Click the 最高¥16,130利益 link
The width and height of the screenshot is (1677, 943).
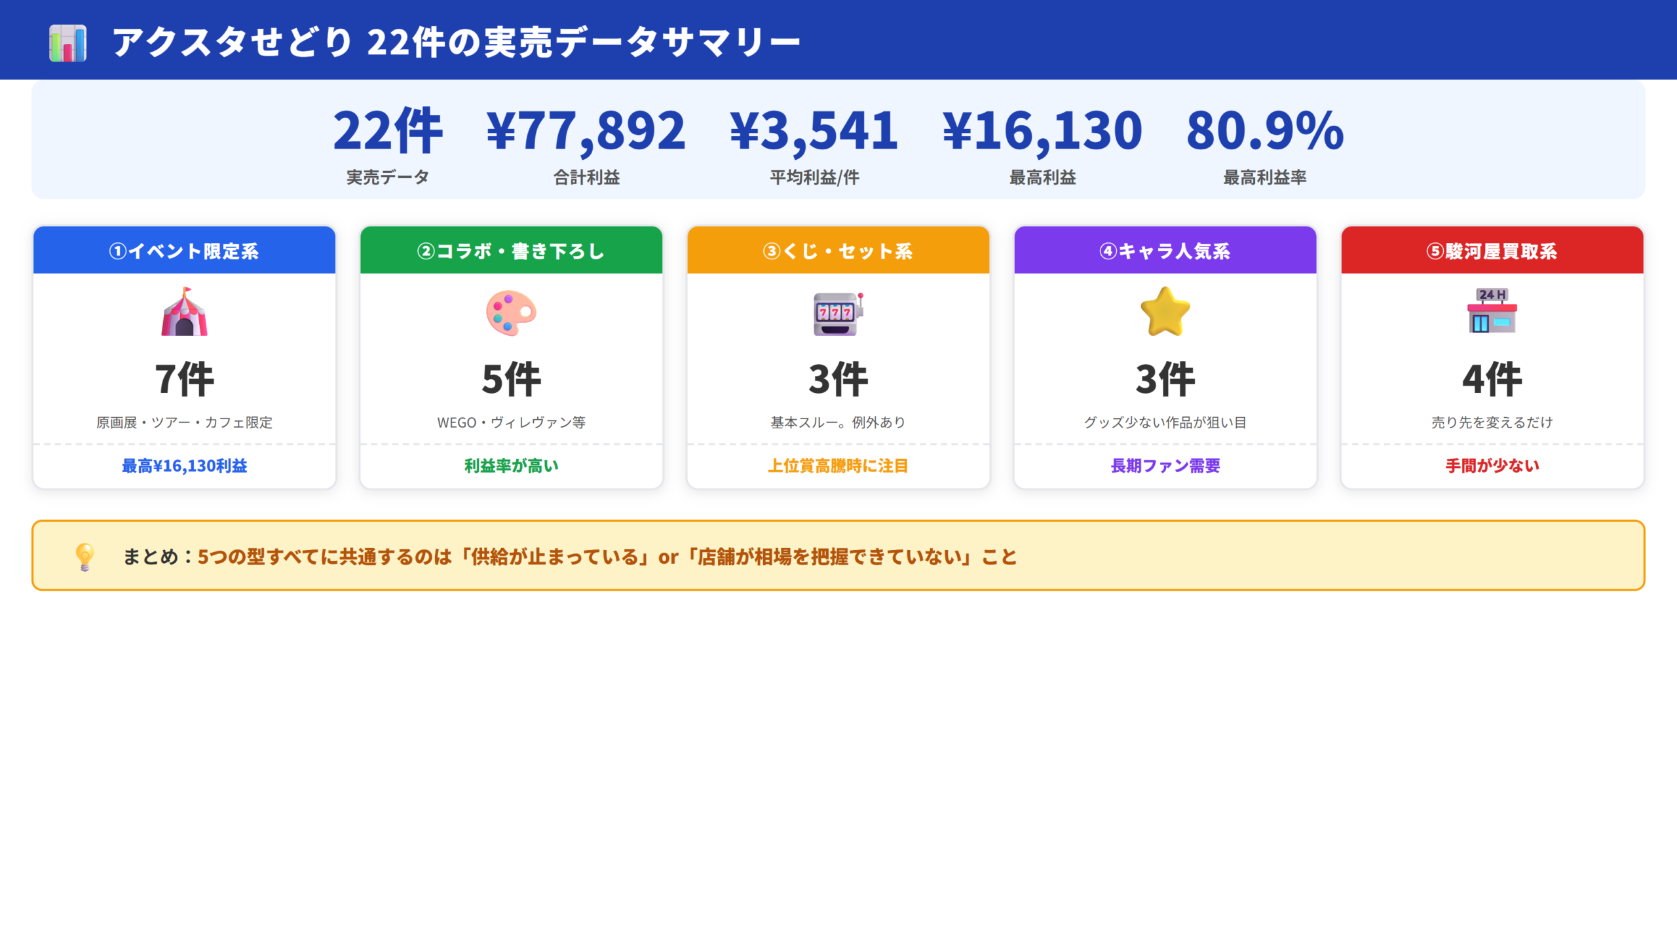tap(184, 466)
